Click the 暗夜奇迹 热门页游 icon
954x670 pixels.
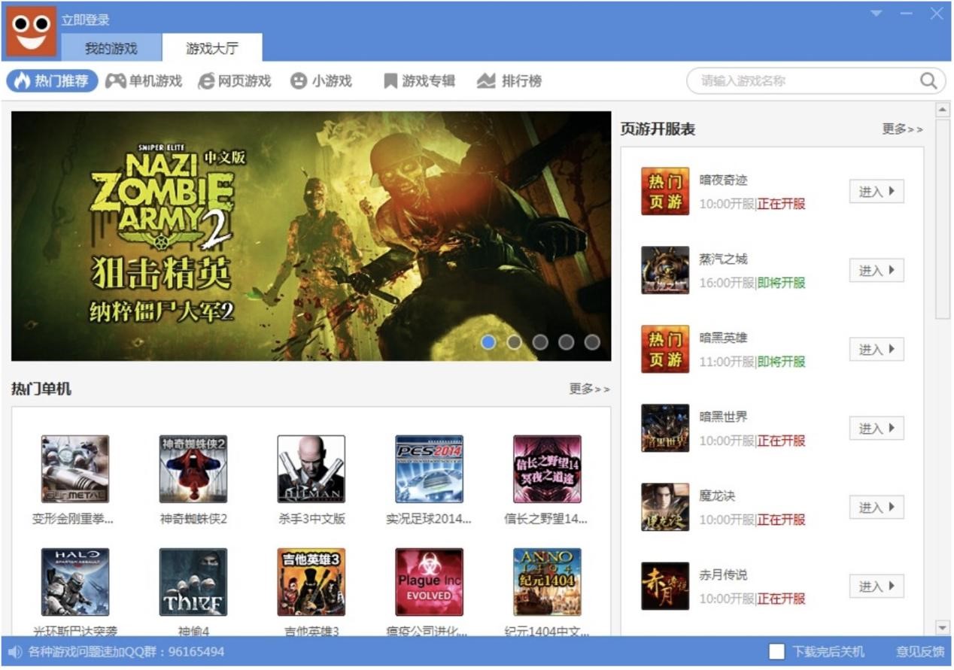coord(665,191)
